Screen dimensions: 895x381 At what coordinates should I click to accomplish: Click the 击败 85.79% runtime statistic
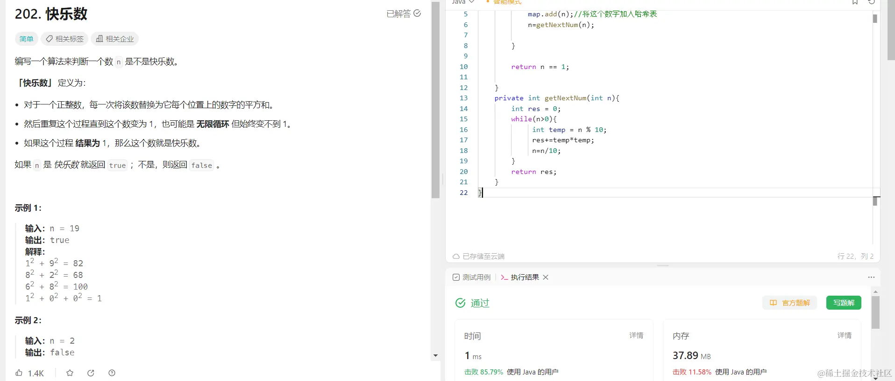coord(484,372)
